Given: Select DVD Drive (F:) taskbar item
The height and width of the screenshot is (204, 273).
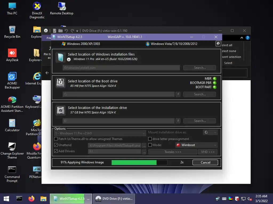Looking at the screenshot, I should click(x=114, y=199).
